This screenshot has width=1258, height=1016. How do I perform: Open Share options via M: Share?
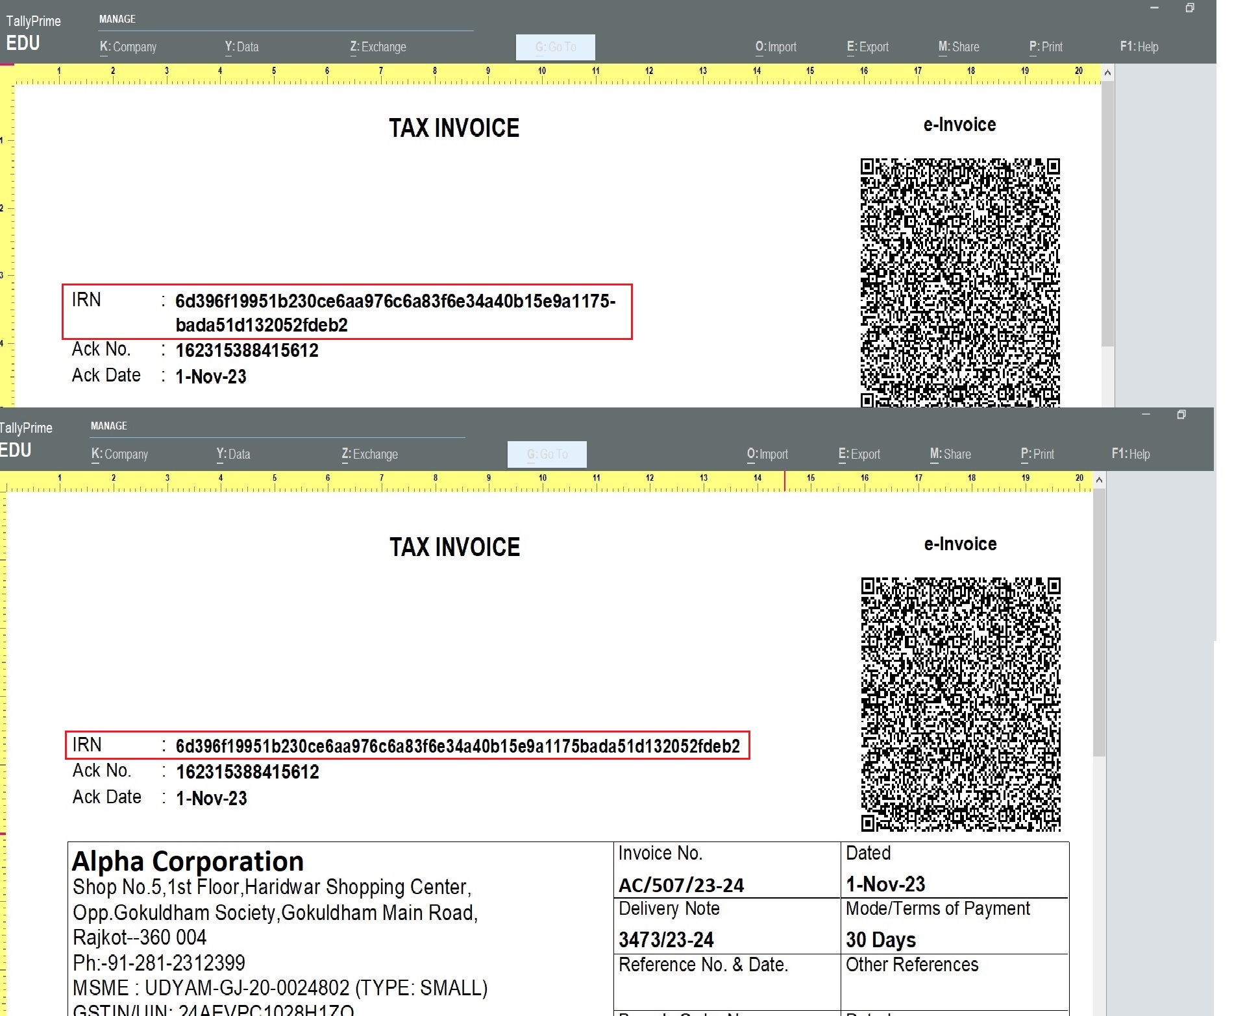pyautogui.click(x=959, y=47)
